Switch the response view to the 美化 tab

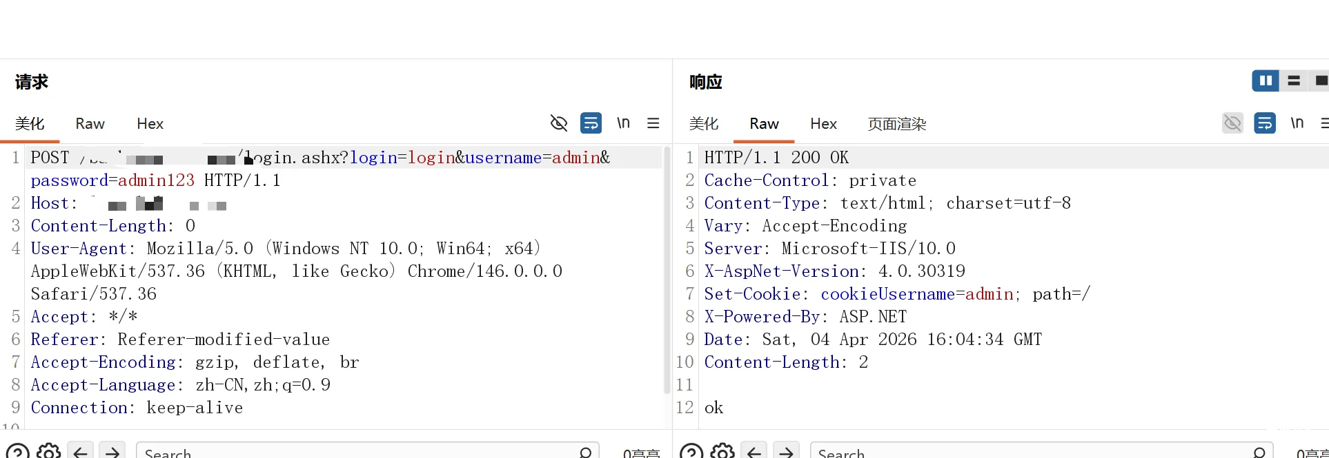(704, 124)
